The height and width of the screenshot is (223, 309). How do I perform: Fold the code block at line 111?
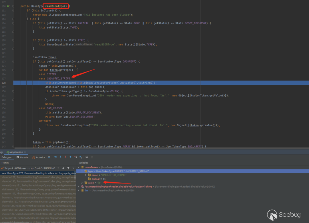[x=13, y=11]
